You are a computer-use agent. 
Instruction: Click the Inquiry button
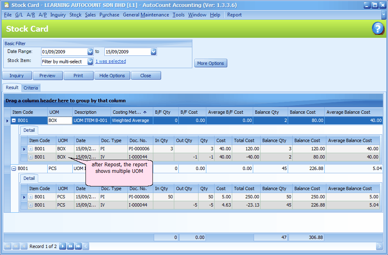coord(17,76)
